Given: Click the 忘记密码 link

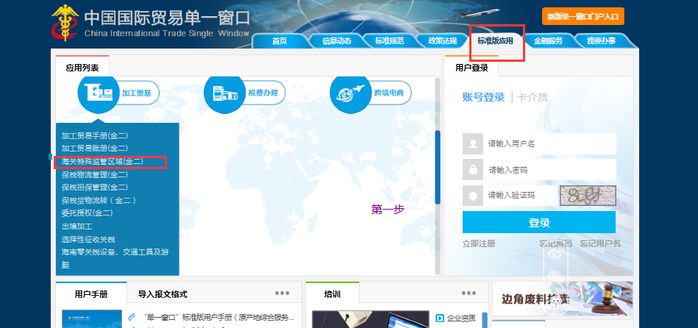Looking at the screenshot, I should (555, 243).
